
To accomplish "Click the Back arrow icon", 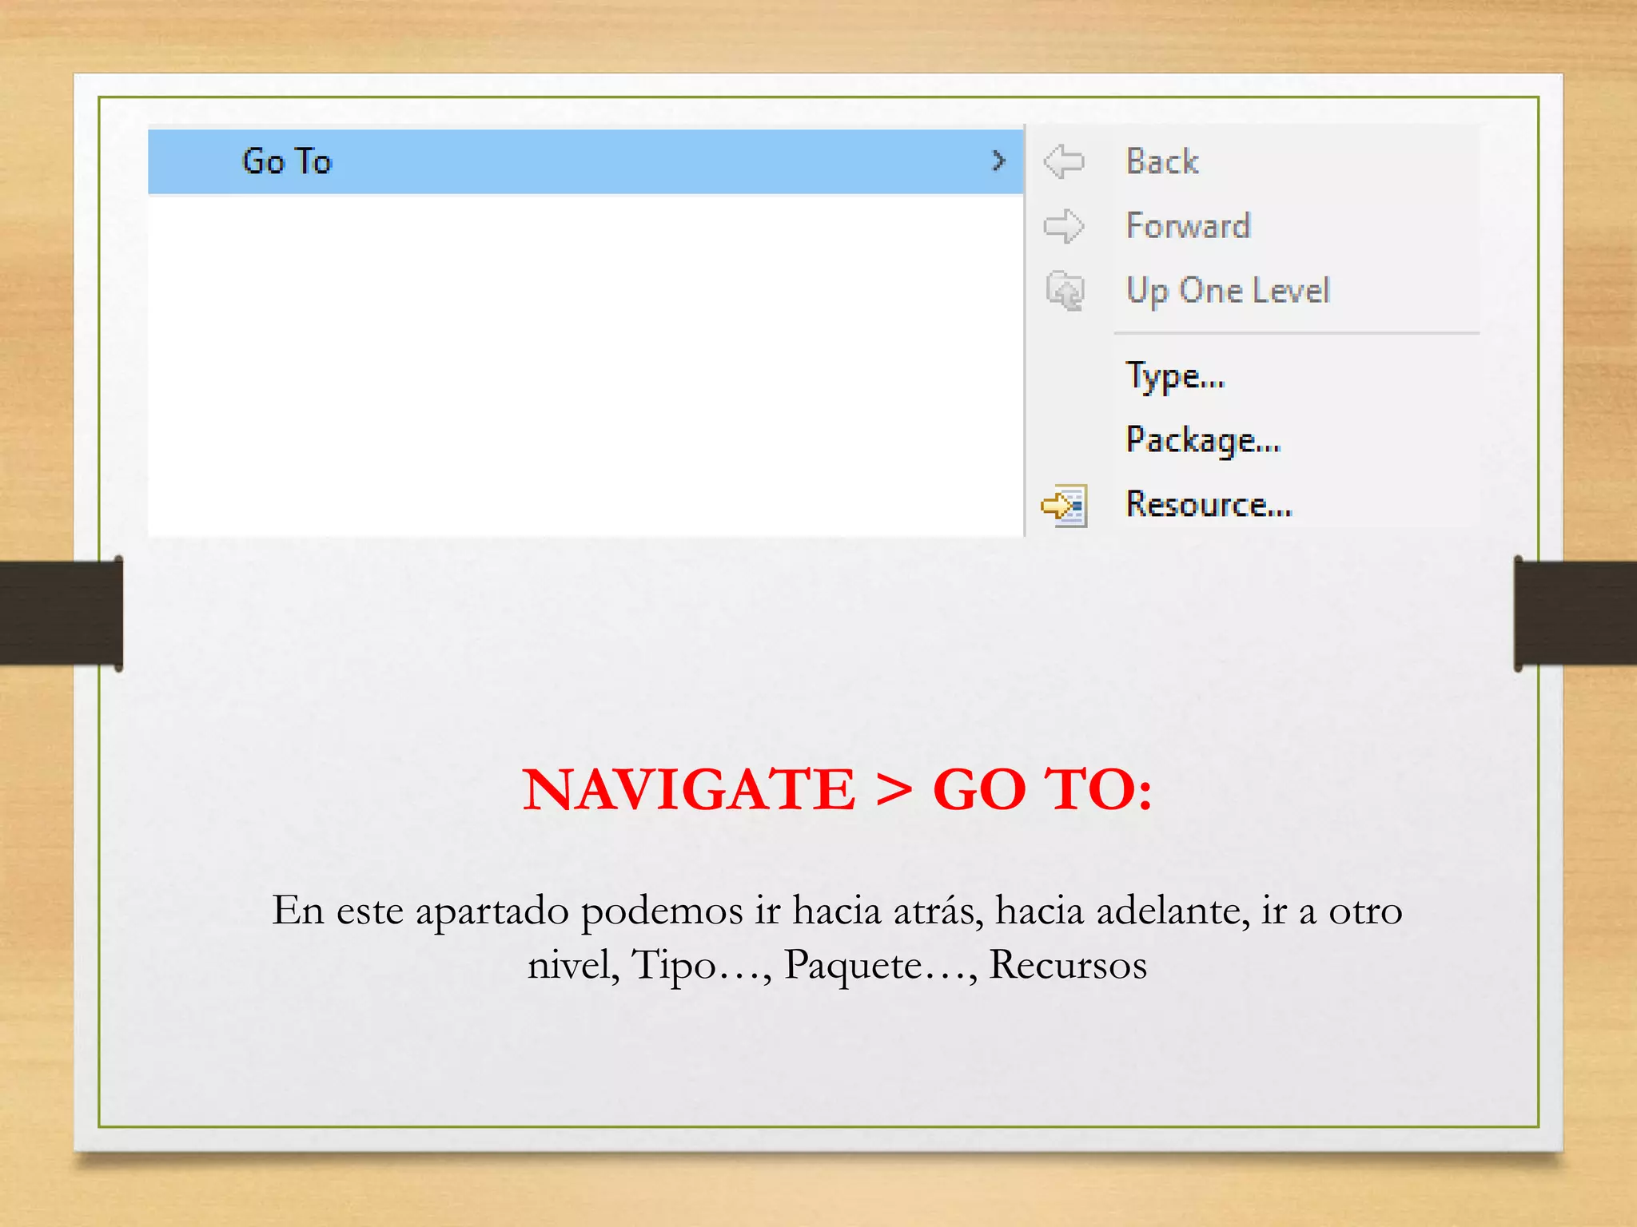I will 1064,161.
